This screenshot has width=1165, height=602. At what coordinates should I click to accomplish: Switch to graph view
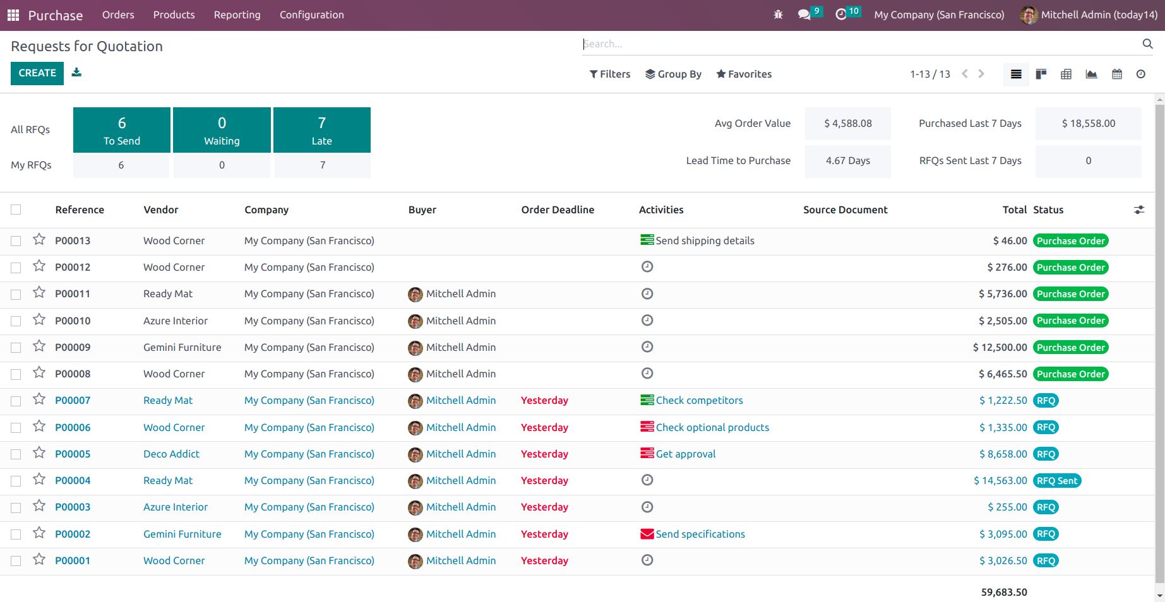(x=1091, y=74)
